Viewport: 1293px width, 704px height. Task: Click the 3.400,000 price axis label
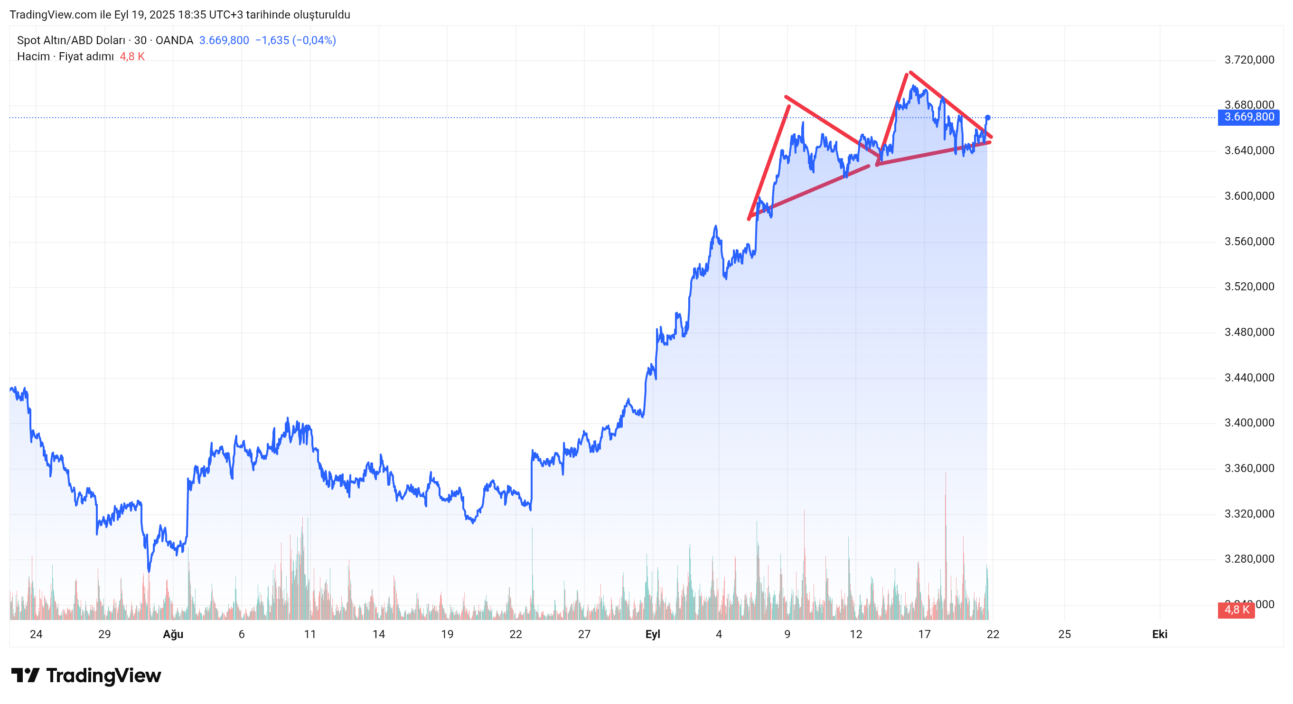point(1249,423)
